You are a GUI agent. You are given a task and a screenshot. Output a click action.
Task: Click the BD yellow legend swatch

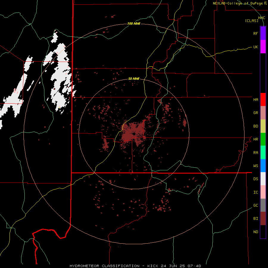(263, 126)
